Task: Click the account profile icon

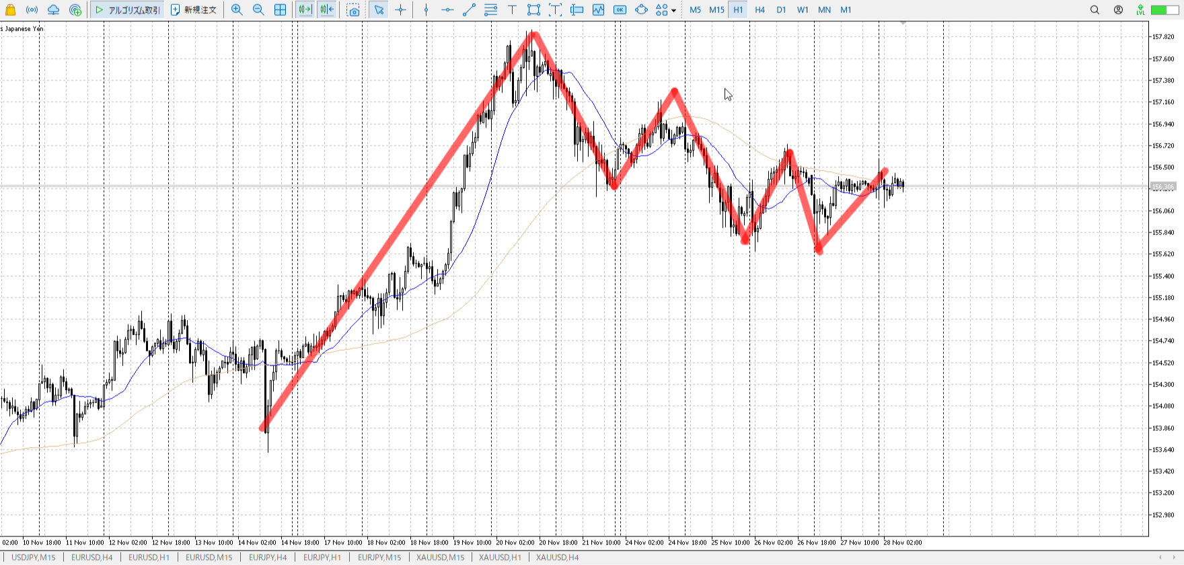Action: (x=1118, y=9)
